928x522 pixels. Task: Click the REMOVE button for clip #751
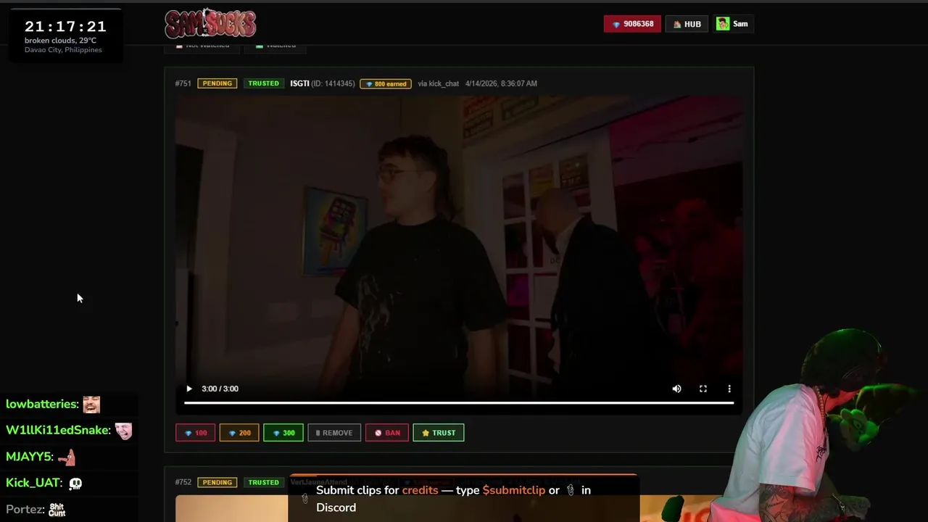tap(334, 433)
